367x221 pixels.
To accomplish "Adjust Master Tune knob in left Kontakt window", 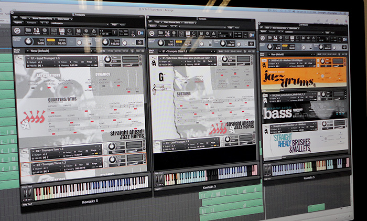I will click(x=105, y=42).
